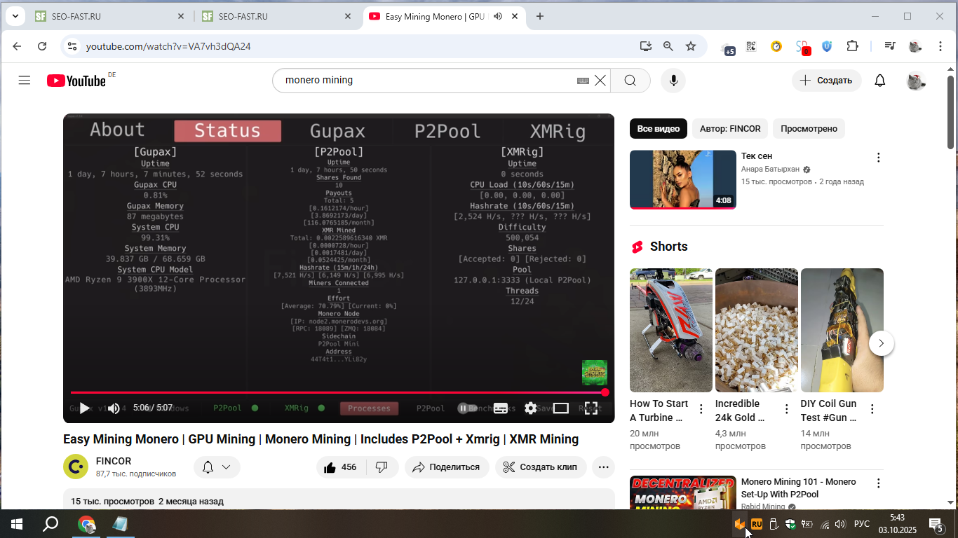View site information for youtube.com
Screen dimensions: 958x538
click(x=71, y=46)
